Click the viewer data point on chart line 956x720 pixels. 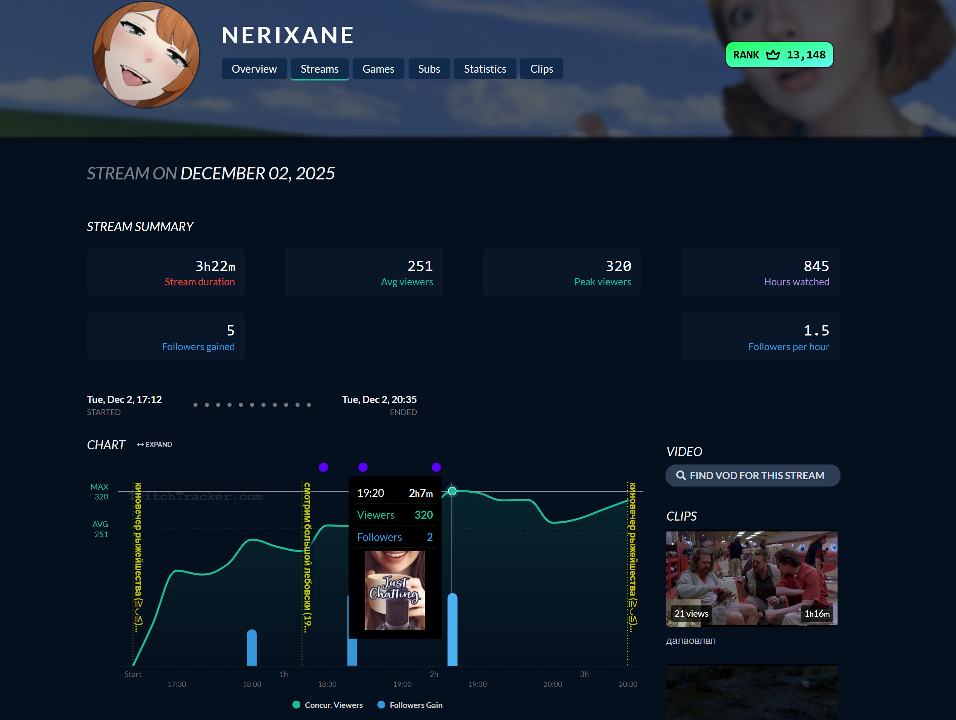452,491
